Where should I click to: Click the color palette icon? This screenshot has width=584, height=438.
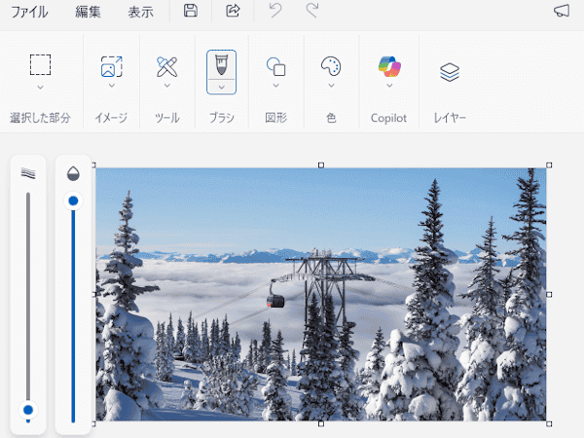[331, 66]
